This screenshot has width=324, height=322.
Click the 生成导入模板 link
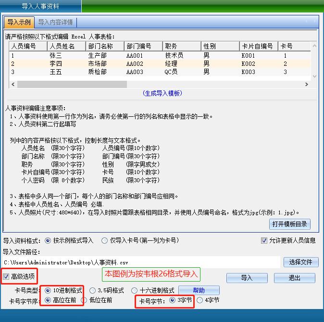(x=162, y=93)
